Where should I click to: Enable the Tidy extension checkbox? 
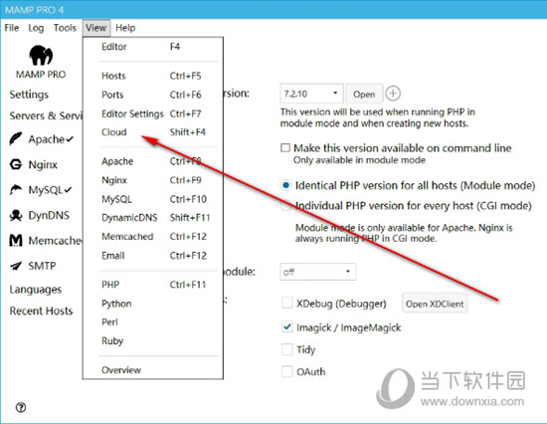coord(287,349)
